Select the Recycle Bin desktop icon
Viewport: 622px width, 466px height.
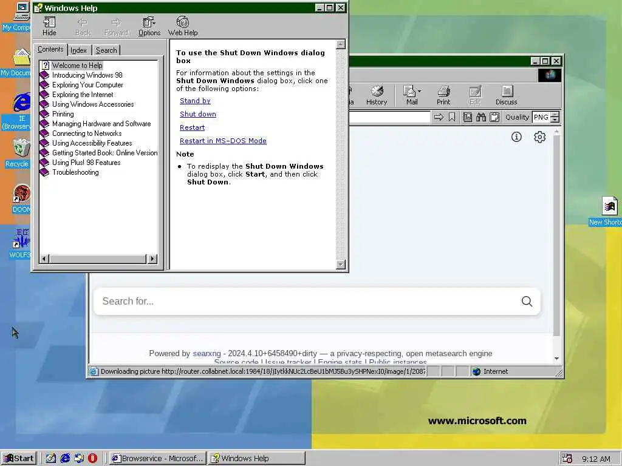click(16, 153)
